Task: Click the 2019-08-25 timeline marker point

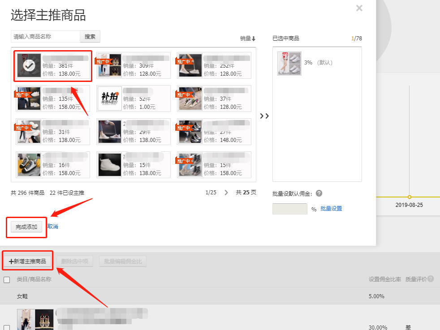Action: click(x=410, y=197)
